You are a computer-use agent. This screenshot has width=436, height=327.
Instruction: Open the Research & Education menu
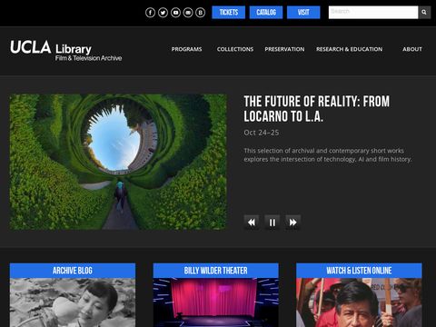click(x=349, y=49)
